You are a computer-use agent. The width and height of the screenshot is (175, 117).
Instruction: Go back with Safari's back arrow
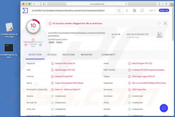(x=34, y=4)
